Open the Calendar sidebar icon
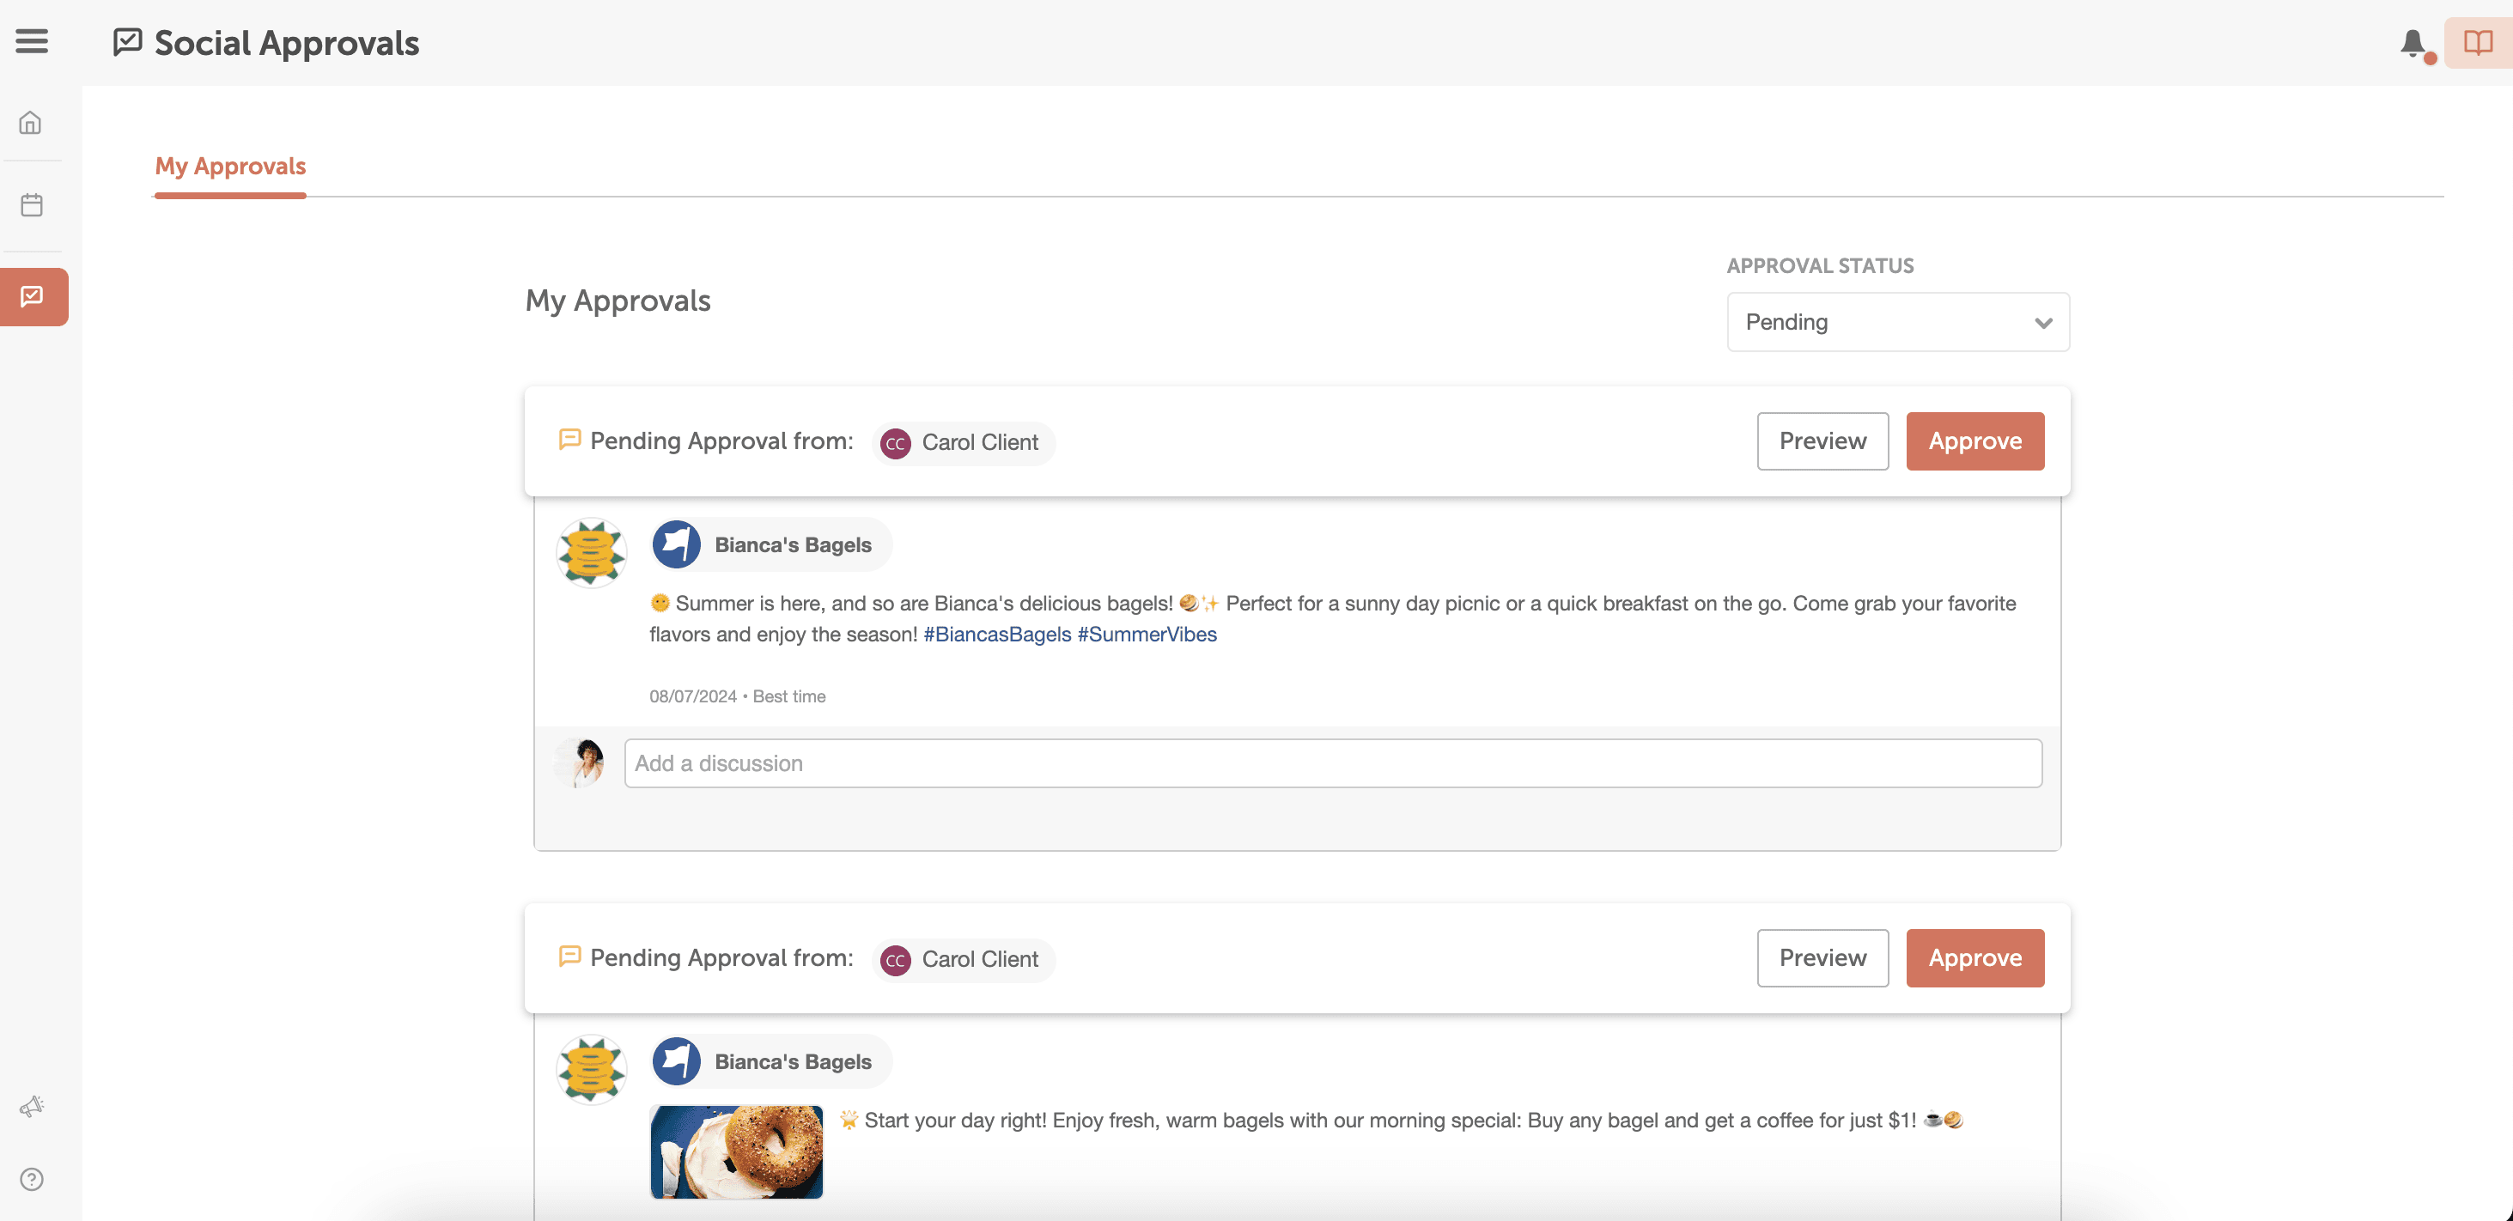Image resolution: width=2513 pixels, height=1221 pixels. point(31,205)
